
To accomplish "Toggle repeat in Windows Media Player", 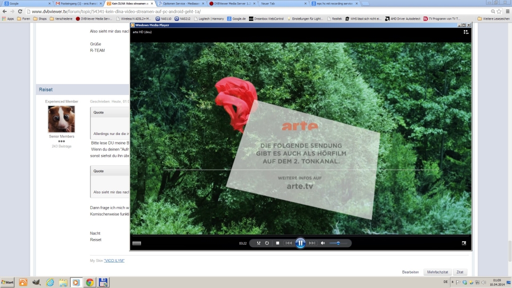I will (267, 243).
